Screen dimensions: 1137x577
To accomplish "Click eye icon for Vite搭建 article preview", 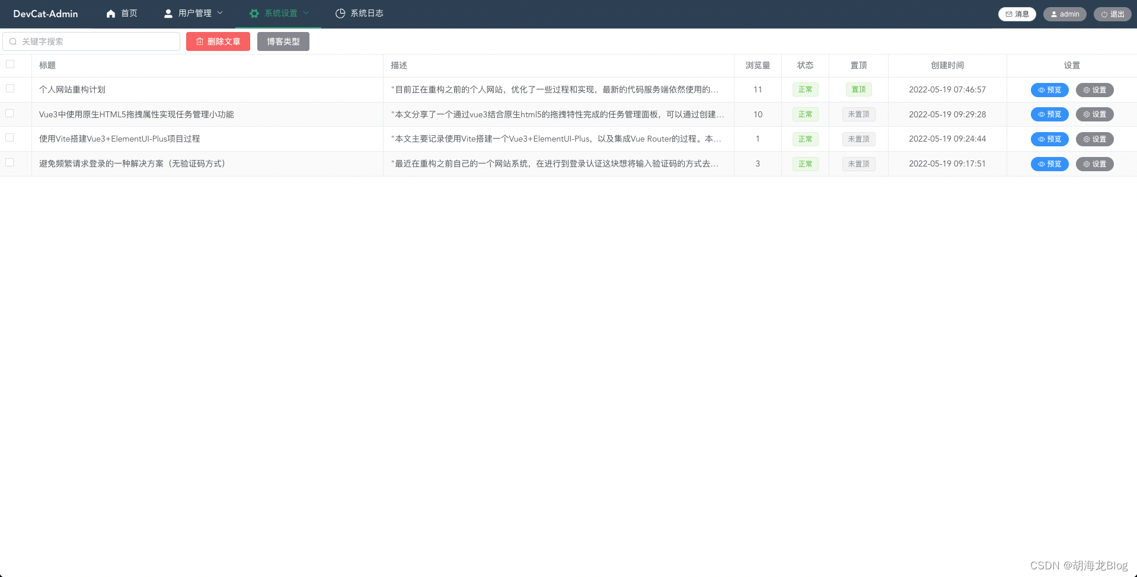I will (1042, 139).
